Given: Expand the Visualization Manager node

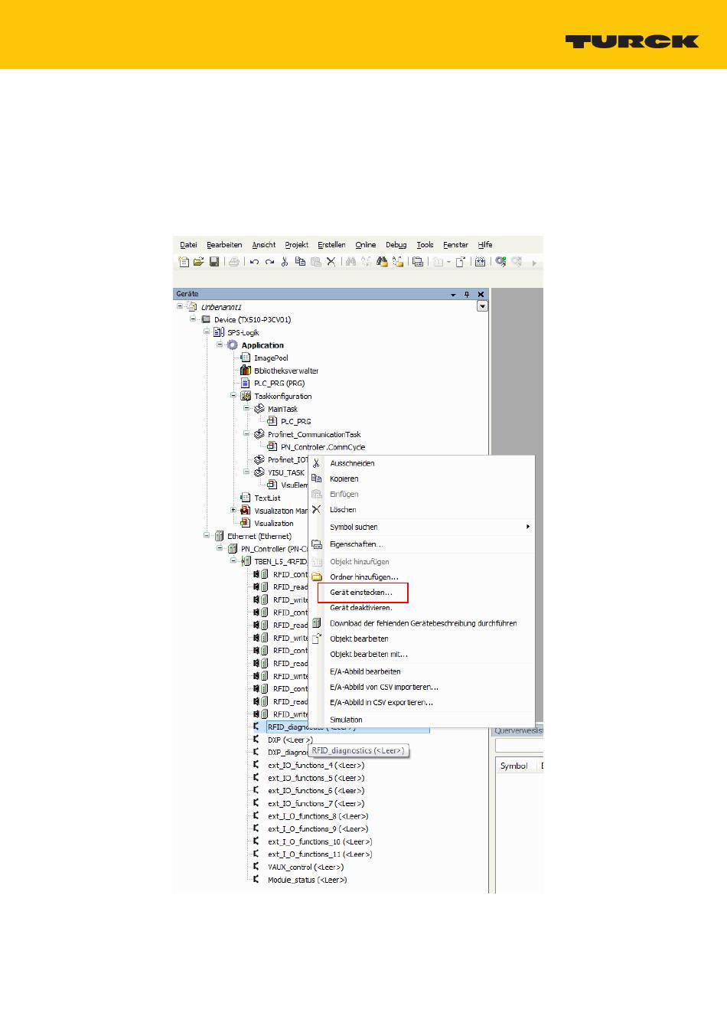Looking at the screenshot, I should pyautogui.click(x=233, y=511).
